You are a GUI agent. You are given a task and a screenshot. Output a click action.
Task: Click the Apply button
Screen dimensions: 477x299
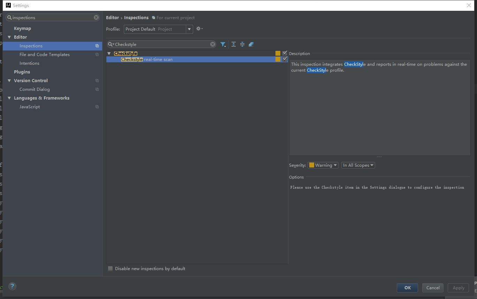[x=458, y=288]
